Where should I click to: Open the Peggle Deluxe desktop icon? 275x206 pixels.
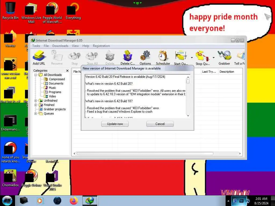(31, 178)
